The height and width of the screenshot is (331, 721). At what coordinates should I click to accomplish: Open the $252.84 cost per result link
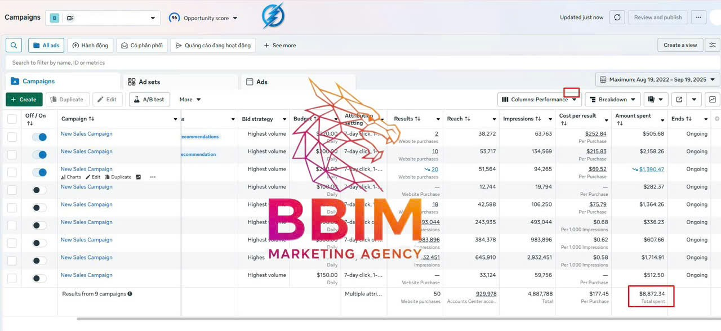[x=596, y=134]
